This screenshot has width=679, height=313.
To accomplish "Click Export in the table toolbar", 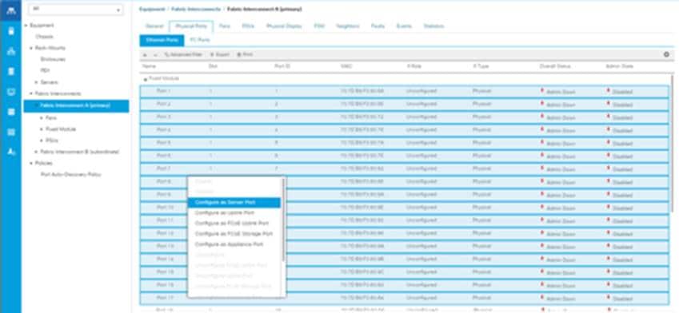I will [220, 54].
